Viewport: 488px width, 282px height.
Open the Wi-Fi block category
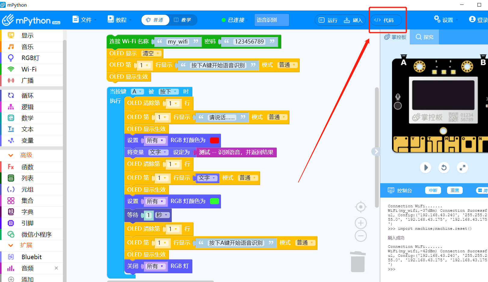click(32, 69)
